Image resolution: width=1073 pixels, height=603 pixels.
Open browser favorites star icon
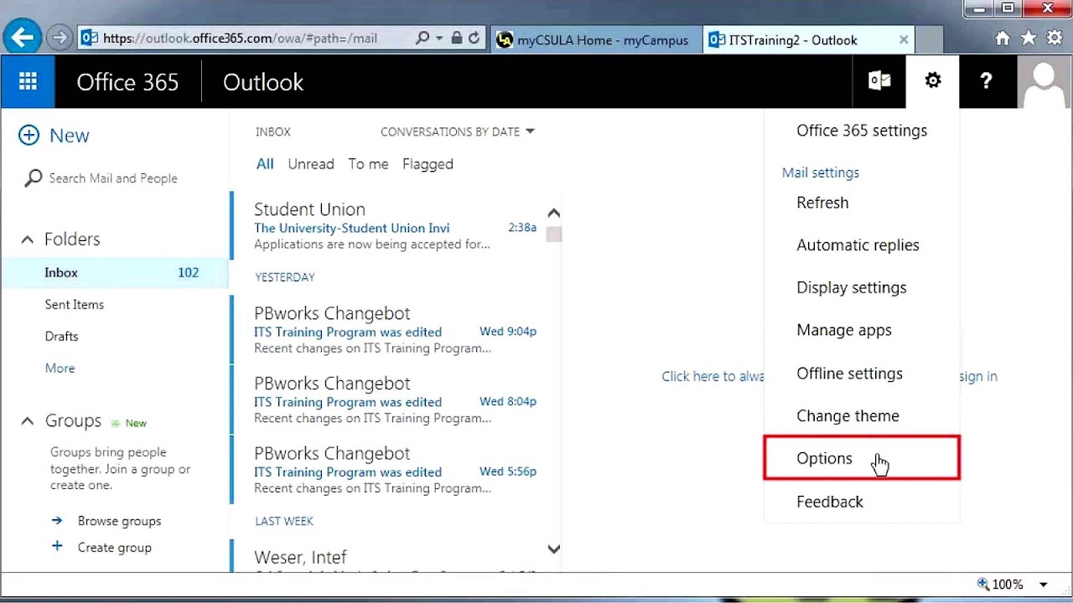click(1029, 39)
